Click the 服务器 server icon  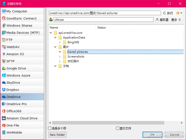(x=157, y=19)
